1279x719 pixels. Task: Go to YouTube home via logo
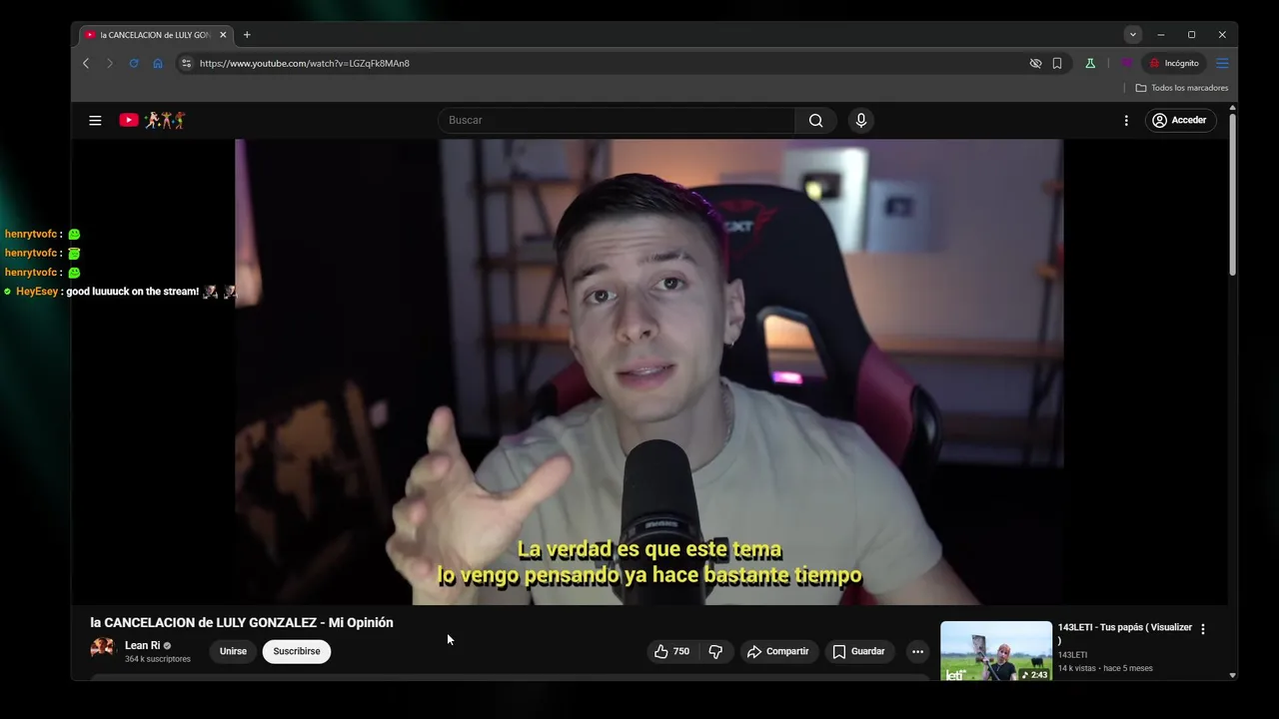click(152, 120)
